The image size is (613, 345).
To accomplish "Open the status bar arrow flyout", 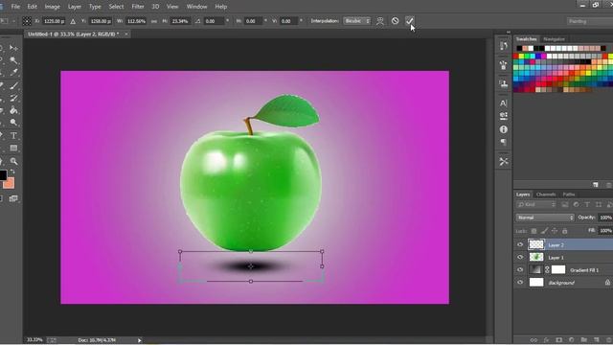I will [x=139, y=340].
